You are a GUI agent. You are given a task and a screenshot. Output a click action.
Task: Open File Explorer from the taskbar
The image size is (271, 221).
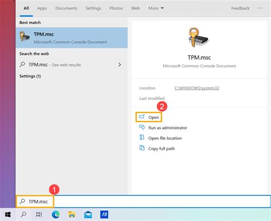pos(71,215)
